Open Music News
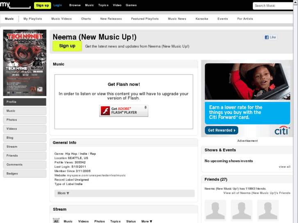 (x=177, y=19)
